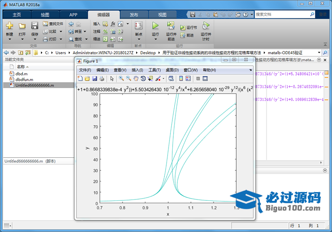332x232 pixels.
Task: Click the 比较 (Compare) button
Action: click(x=50, y=32)
